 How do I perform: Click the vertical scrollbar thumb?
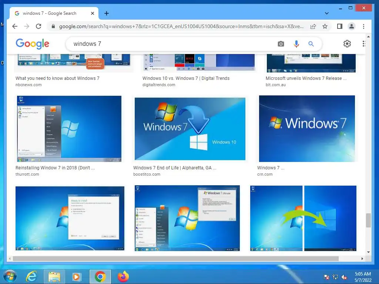tap(368, 220)
